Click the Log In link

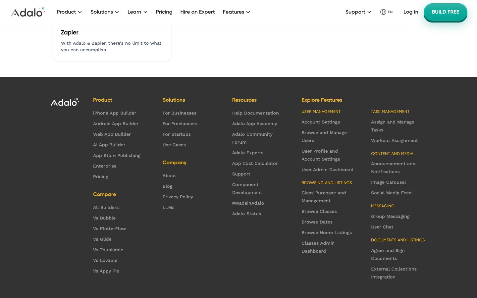coord(410,12)
